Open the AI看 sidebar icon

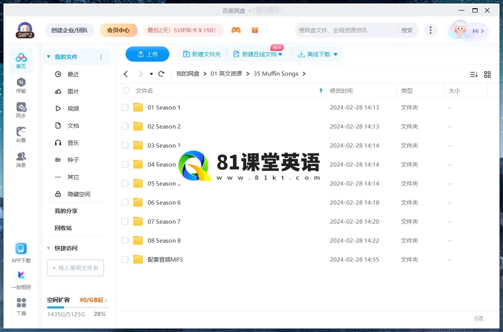pyautogui.click(x=21, y=135)
